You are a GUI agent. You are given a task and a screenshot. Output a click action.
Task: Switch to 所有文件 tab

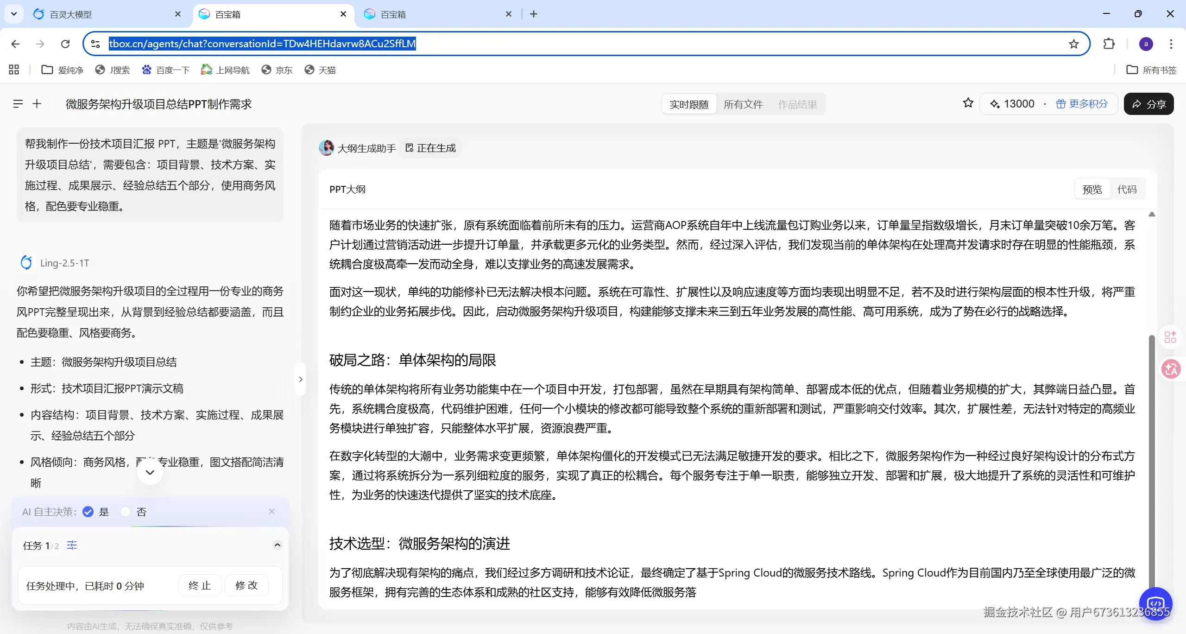(743, 104)
